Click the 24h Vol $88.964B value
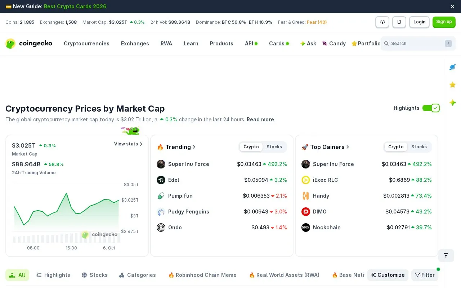Screen dimensions: 461x288 [x=179, y=22]
